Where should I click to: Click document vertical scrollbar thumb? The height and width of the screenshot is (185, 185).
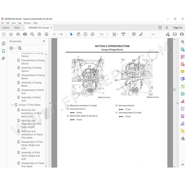pos(174,90)
